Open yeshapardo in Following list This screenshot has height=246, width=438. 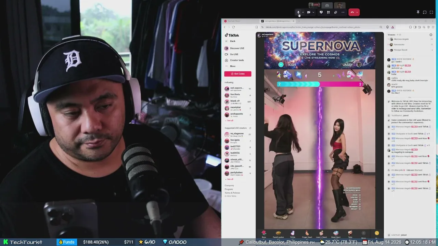click(238, 115)
